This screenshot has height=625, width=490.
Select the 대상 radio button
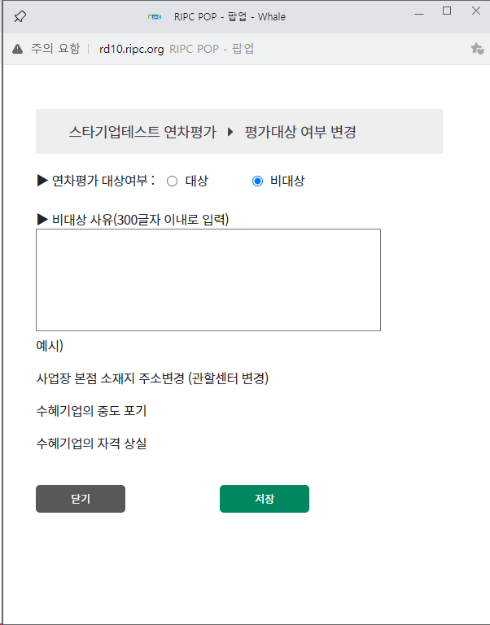[x=172, y=181]
